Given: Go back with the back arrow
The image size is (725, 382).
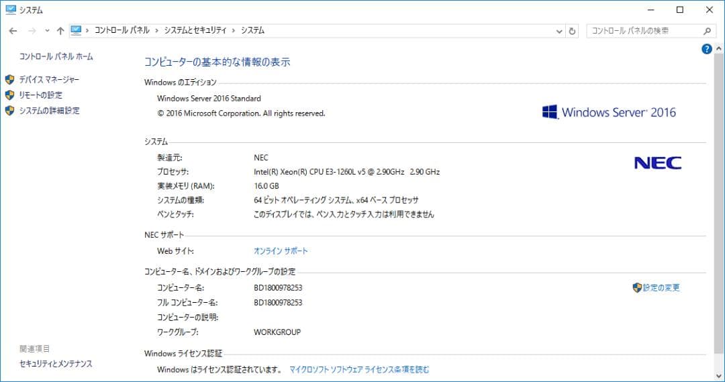Looking at the screenshot, I should coord(13,31).
